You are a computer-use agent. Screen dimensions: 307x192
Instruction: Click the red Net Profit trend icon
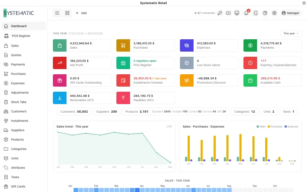[60, 63]
